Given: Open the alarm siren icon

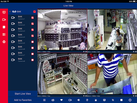Looking at the screenshot, I should pyautogui.click(x=96, y=100).
